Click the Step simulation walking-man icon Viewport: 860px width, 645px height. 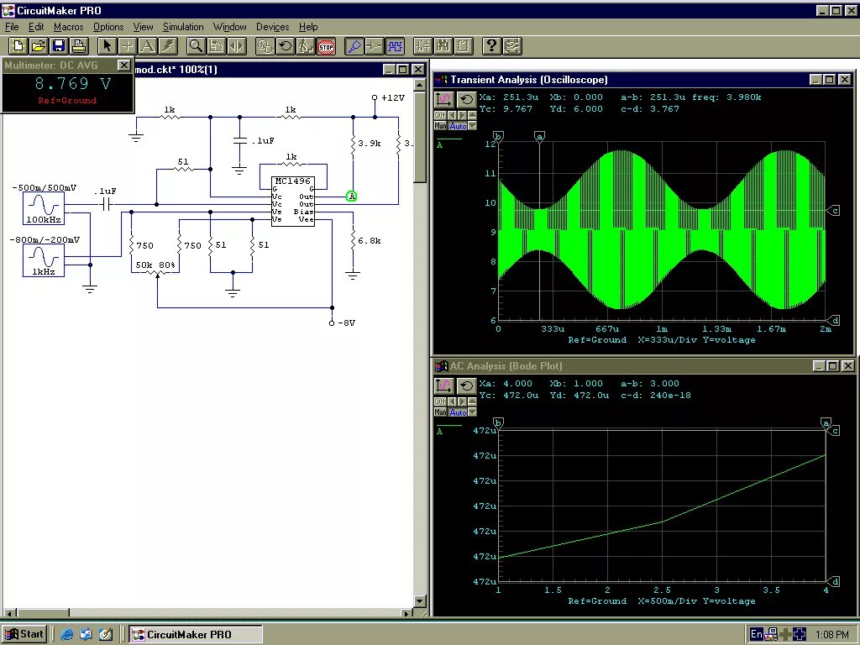coord(306,46)
